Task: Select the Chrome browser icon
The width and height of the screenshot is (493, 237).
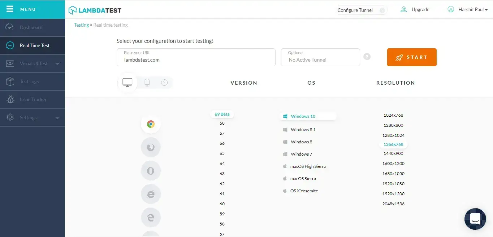Action: [x=151, y=124]
